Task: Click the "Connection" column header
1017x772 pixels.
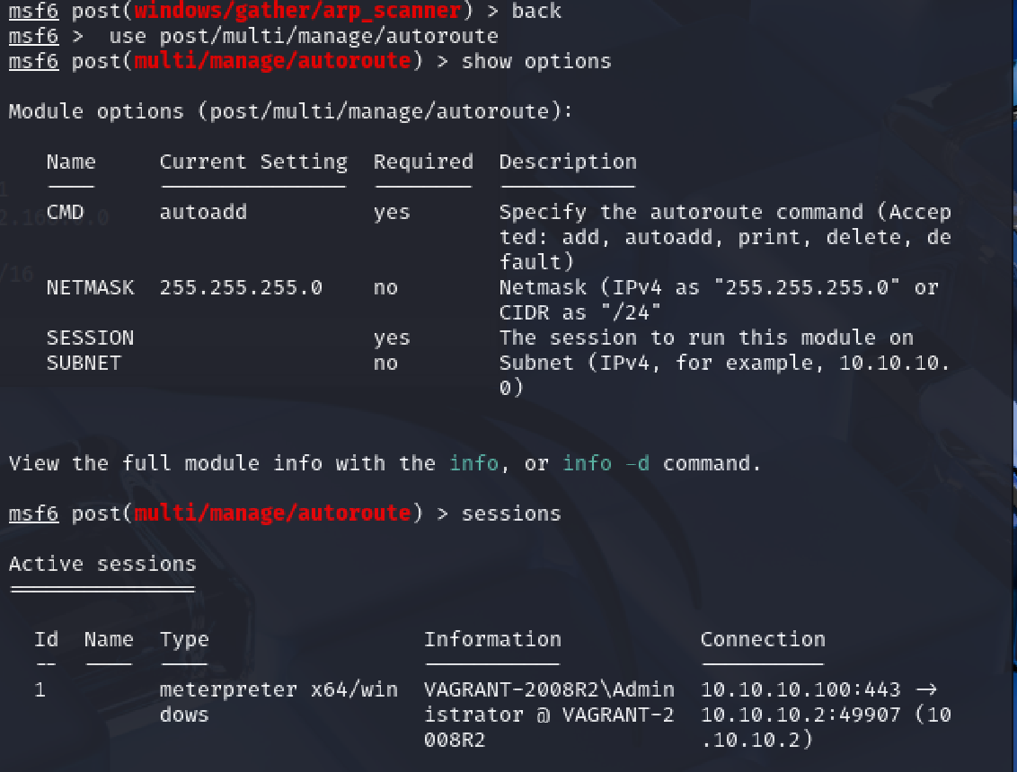Action: click(763, 640)
